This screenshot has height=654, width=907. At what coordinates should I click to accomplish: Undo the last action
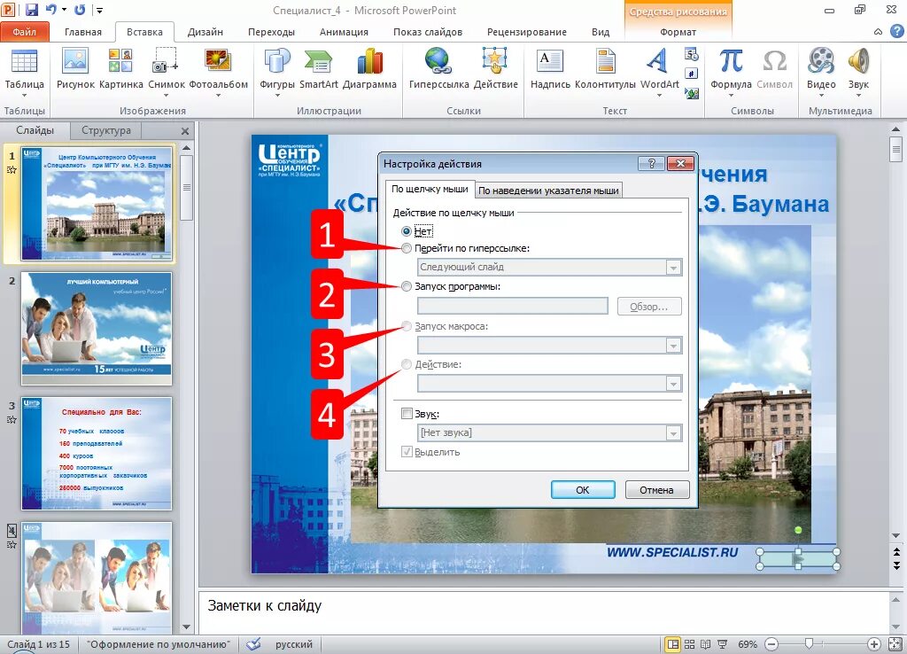(x=50, y=9)
